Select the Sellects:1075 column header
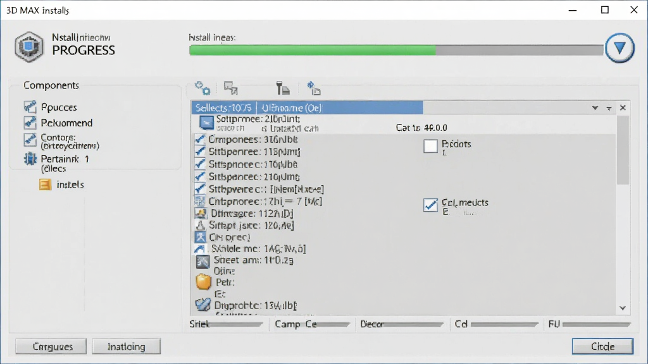This screenshot has width=648, height=364. (223, 108)
